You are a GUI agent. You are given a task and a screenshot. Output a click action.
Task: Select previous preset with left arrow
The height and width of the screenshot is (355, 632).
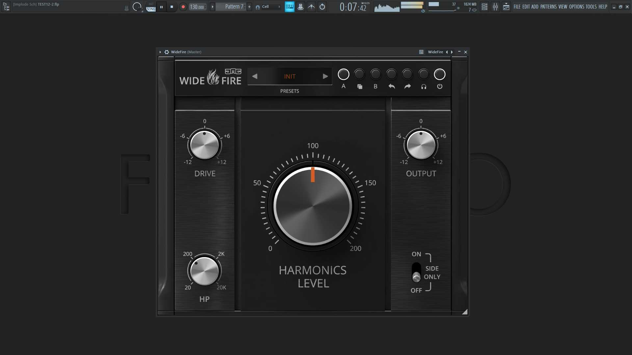(254, 76)
